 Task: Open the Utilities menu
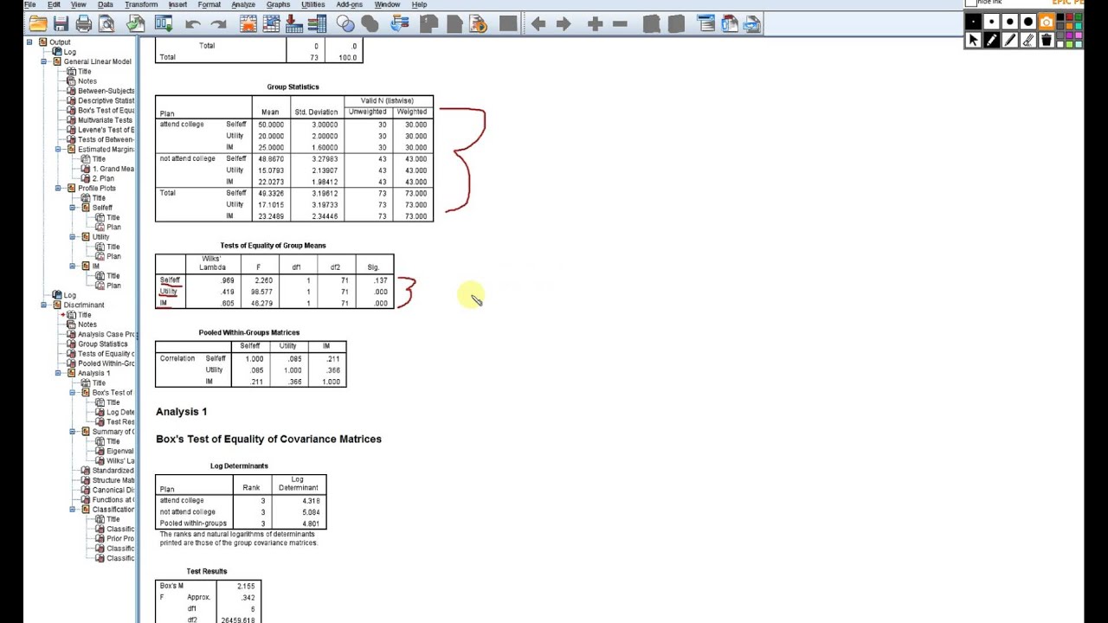[312, 4]
